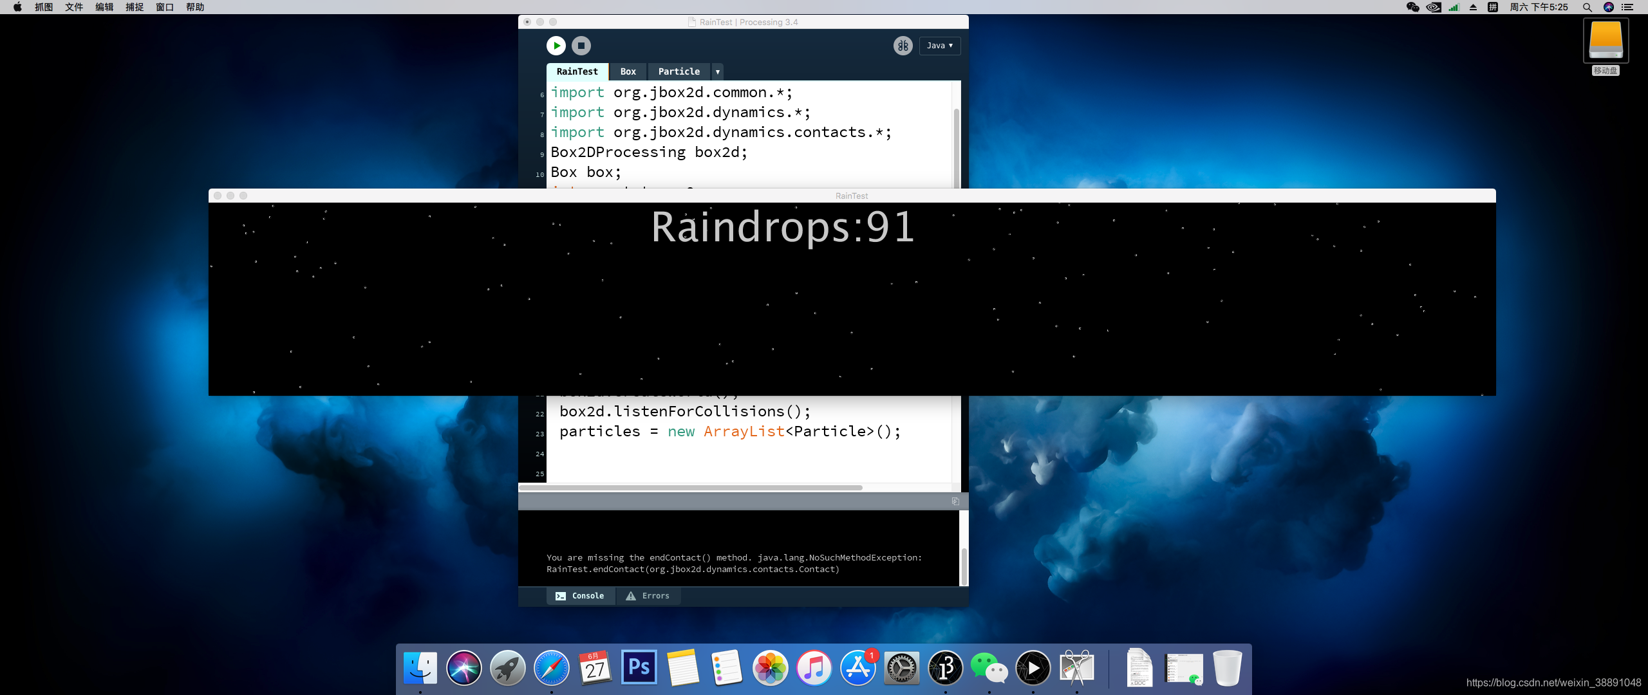1648x695 pixels.
Task: Open the Java mode dropdown
Action: [940, 46]
